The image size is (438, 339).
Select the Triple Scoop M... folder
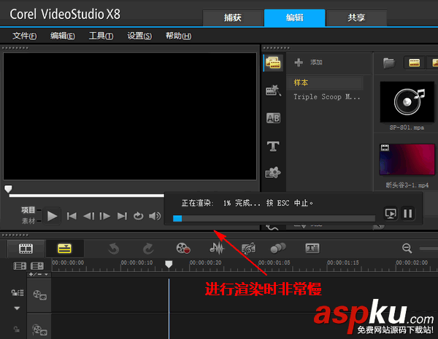326,97
